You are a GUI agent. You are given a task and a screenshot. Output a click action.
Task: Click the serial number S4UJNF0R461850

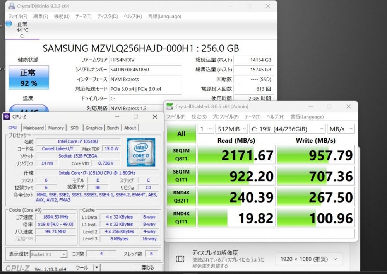[145, 70]
